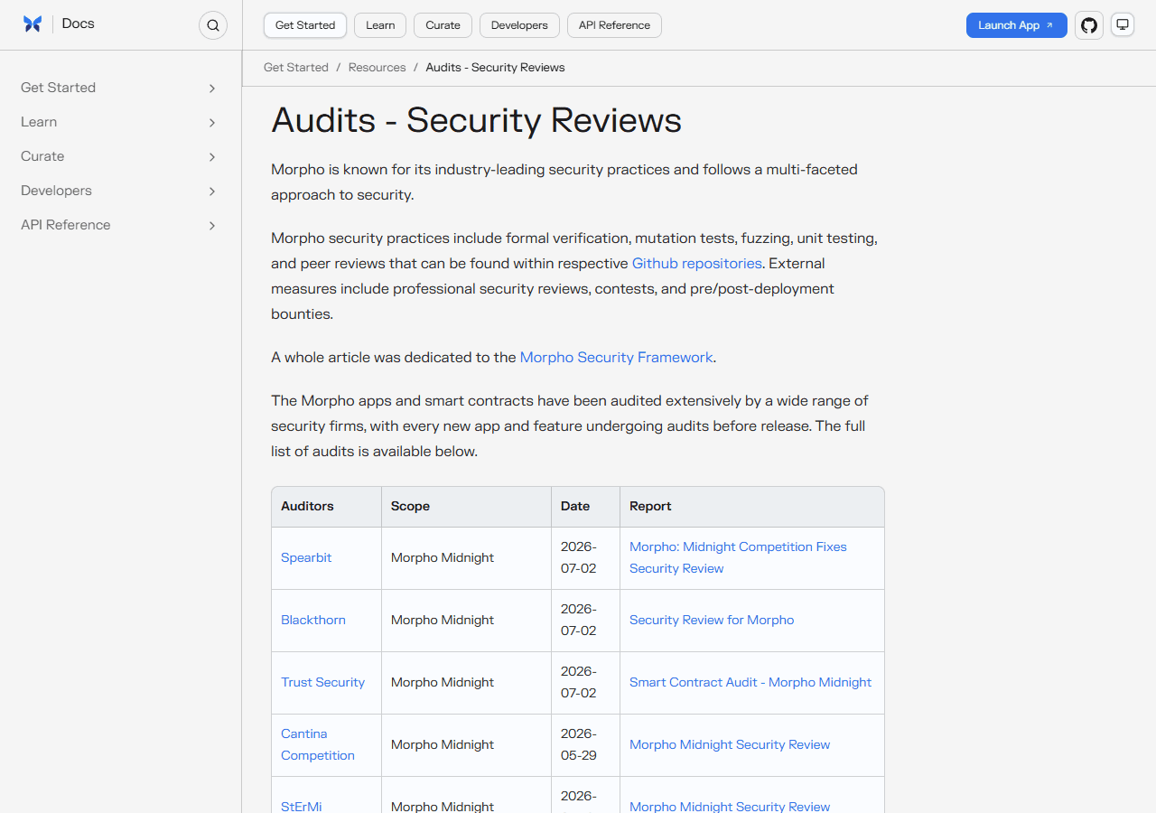The width and height of the screenshot is (1156, 813).
Task: Go to Resources breadcrumb
Action: (x=378, y=68)
